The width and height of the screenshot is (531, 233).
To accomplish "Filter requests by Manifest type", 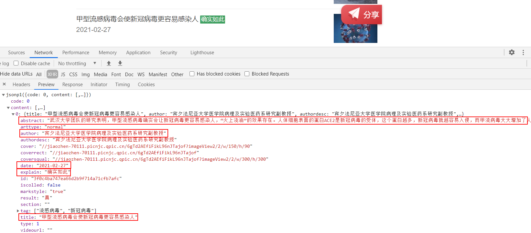I will click(158, 74).
